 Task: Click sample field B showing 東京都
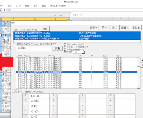coord(39,101)
